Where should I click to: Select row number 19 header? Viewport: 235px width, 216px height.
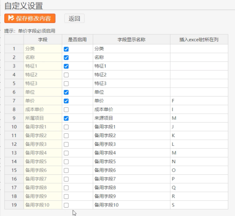pos(14,205)
